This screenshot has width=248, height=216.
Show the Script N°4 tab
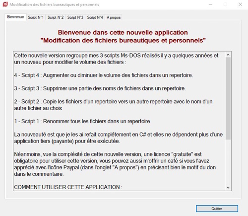pyautogui.click(x=95, y=17)
